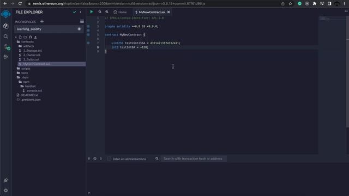Click the Remix logo icon
The height and width of the screenshot is (196, 349).
tap(6, 14)
